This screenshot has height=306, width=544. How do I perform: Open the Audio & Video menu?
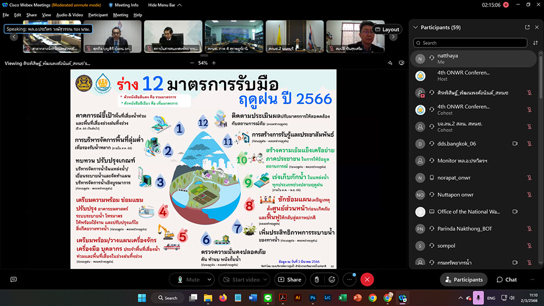point(70,15)
